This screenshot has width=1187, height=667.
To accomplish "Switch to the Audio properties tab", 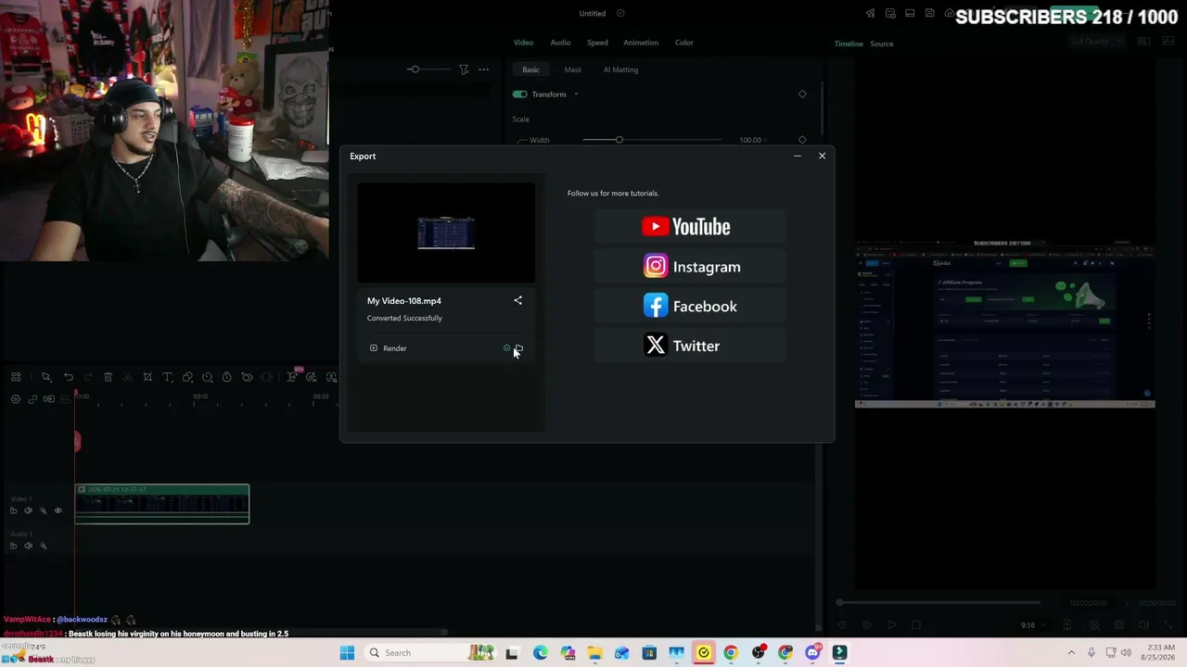I will [560, 43].
